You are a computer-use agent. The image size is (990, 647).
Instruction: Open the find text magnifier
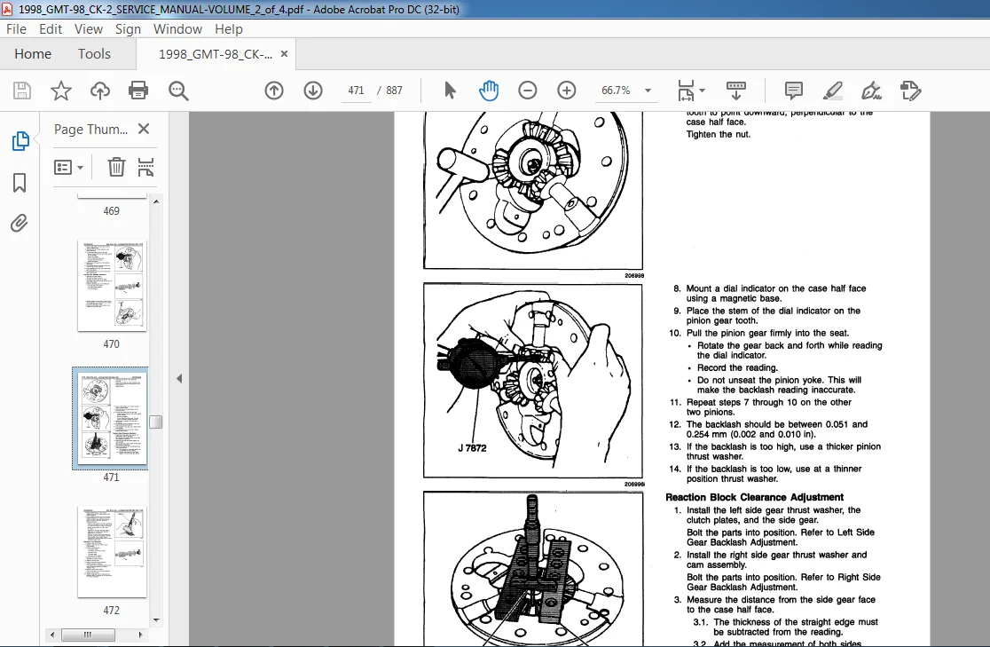pos(178,91)
